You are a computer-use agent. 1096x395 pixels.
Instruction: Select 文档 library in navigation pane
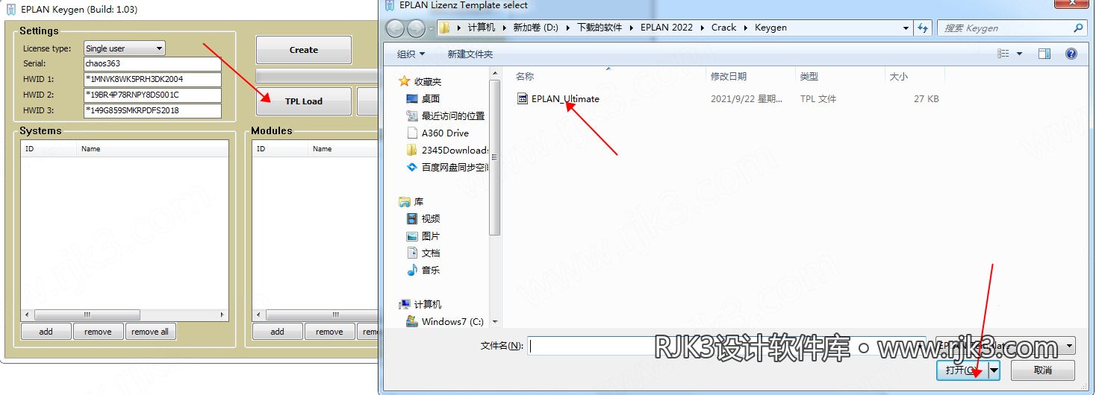pyautogui.click(x=423, y=253)
